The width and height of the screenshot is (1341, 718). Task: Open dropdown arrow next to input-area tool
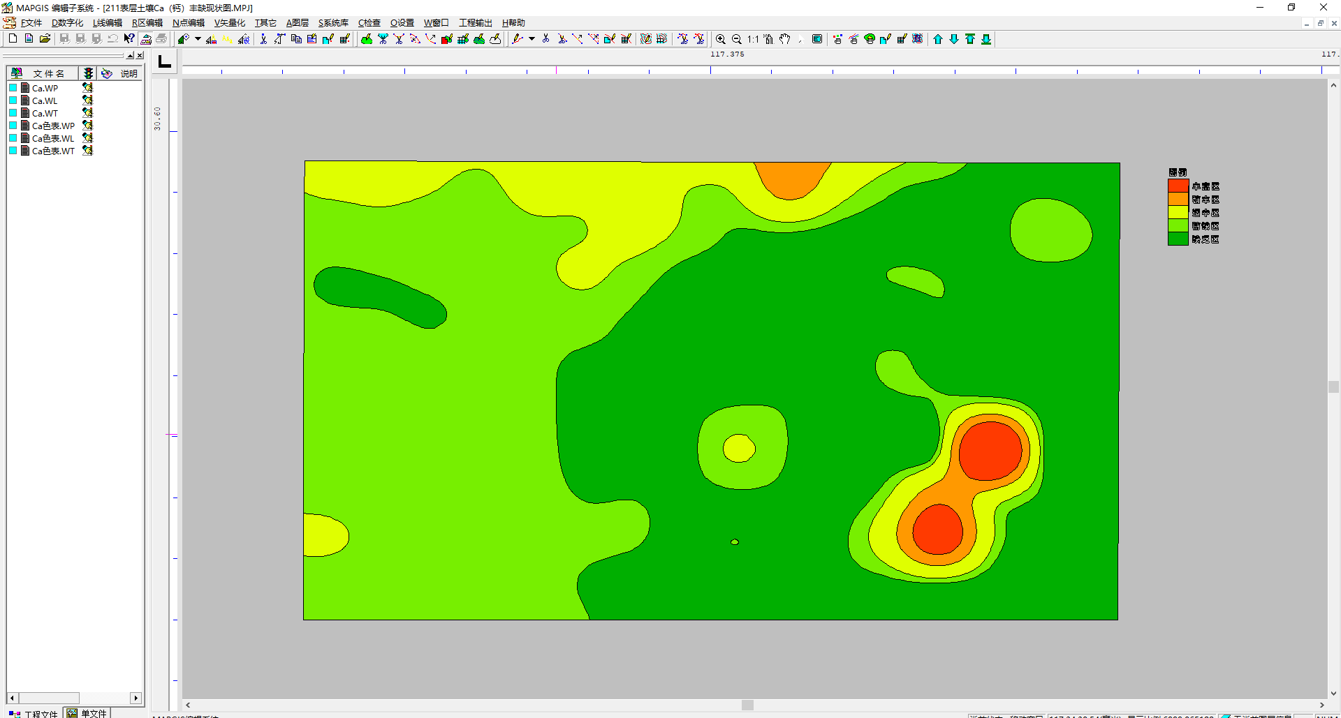tap(198, 39)
